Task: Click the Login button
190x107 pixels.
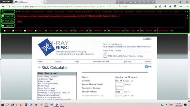Action: coord(147,39)
